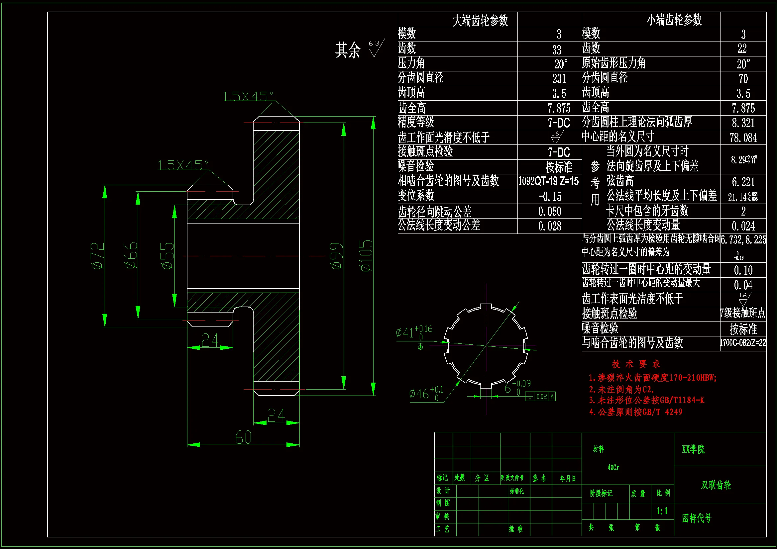Click the 小端齿轮参数 table header

(x=674, y=20)
